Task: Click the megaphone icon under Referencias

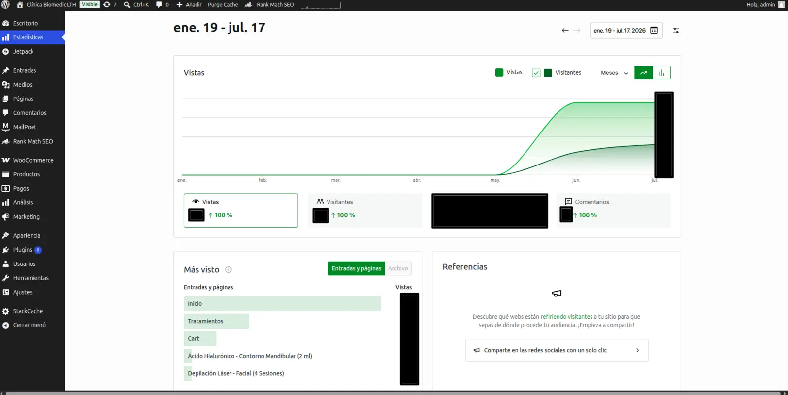Action: [557, 294]
